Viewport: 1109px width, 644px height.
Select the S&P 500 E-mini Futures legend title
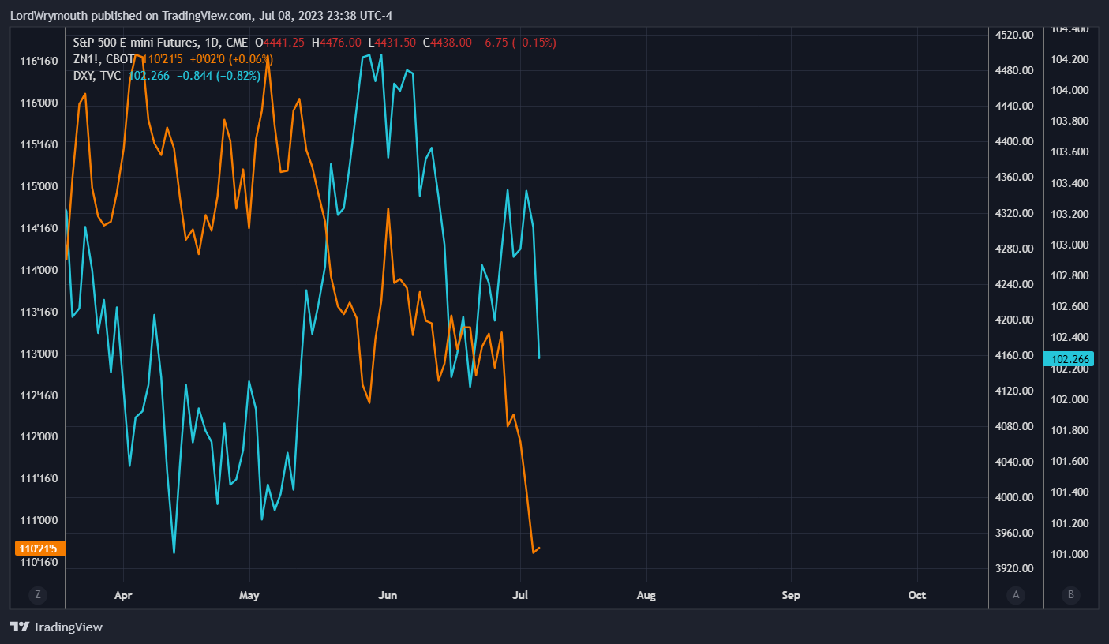point(159,43)
